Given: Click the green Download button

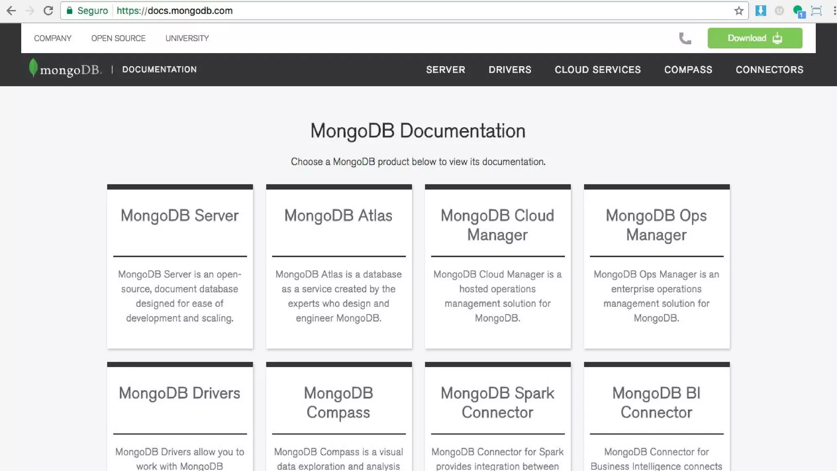Looking at the screenshot, I should pyautogui.click(x=755, y=38).
